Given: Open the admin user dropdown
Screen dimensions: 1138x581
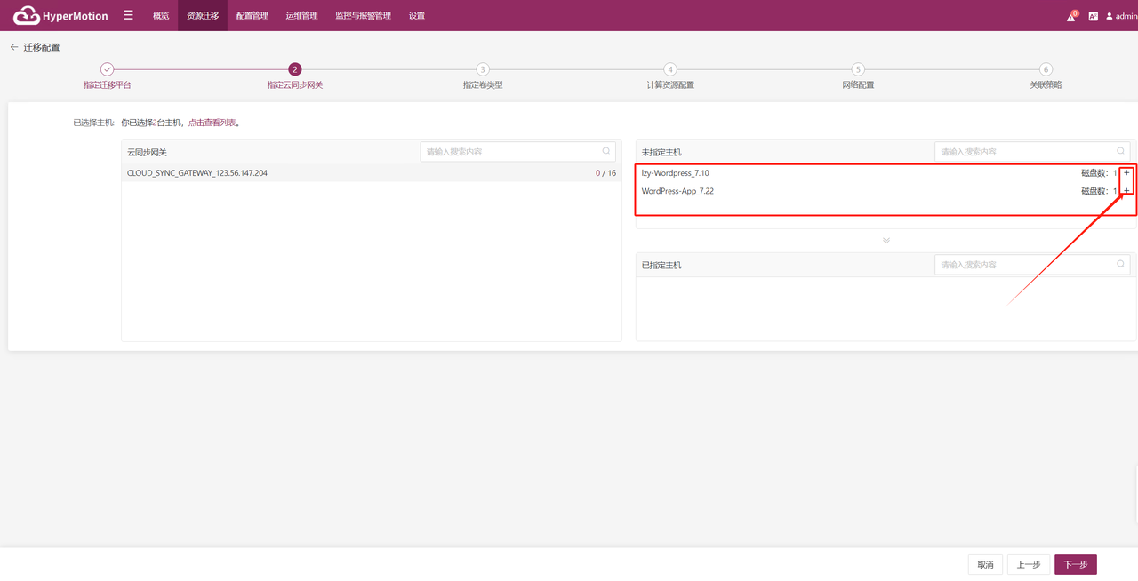Looking at the screenshot, I should click(x=1121, y=16).
